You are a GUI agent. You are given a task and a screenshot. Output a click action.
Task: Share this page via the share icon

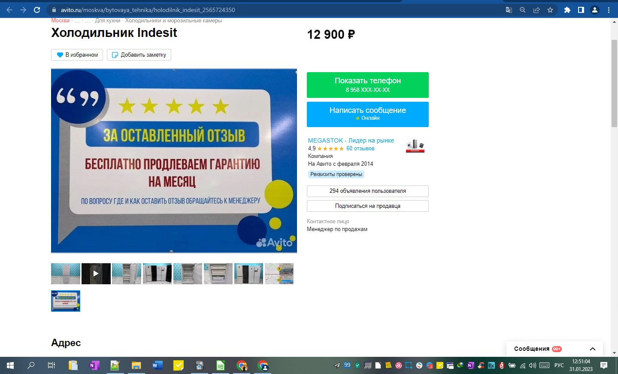click(536, 10)
